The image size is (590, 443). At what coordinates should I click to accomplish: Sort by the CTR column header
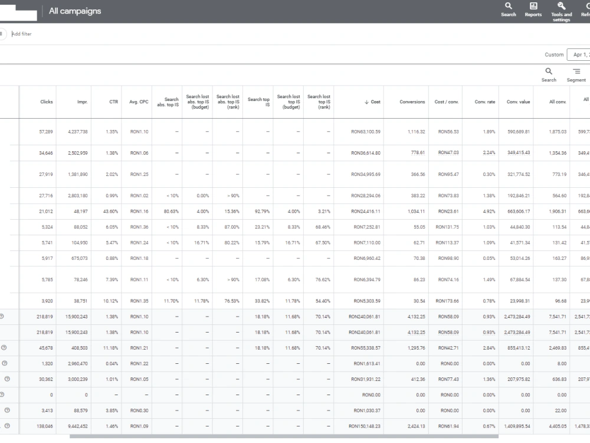[114, 102]
